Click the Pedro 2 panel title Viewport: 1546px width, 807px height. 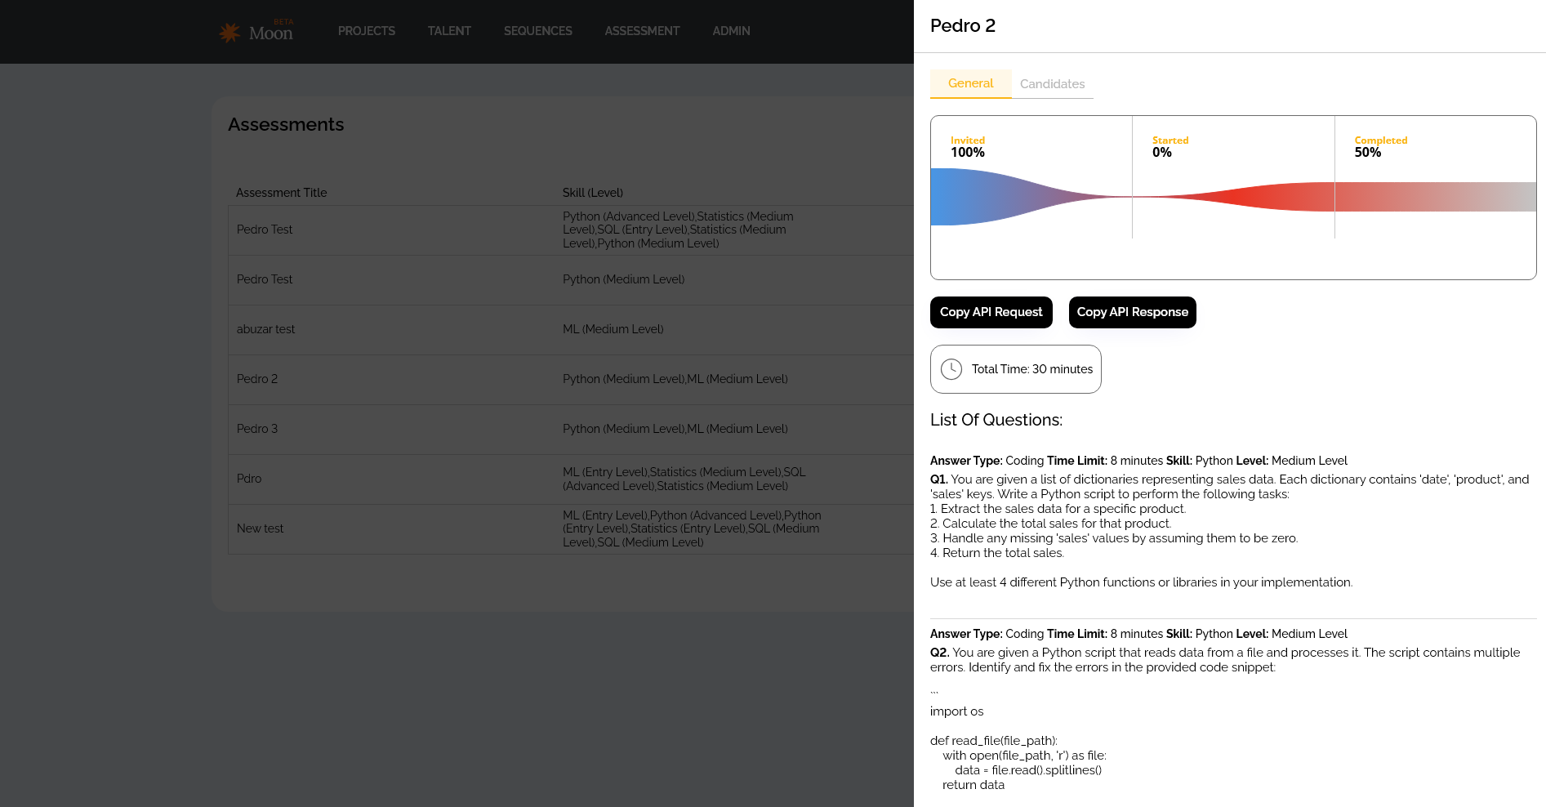[963, 25]
